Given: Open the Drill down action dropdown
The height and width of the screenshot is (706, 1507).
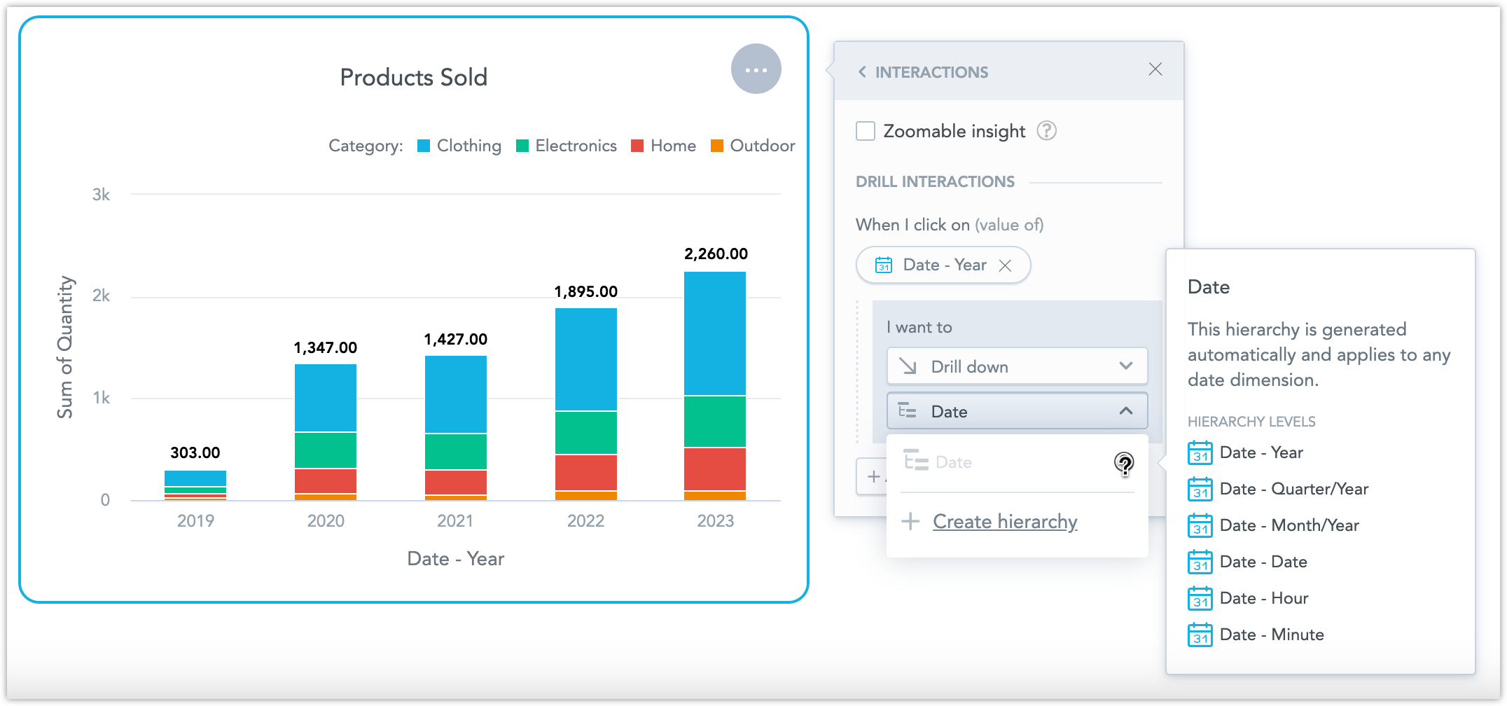Looking at the screenshot, I should (1017, 366).
